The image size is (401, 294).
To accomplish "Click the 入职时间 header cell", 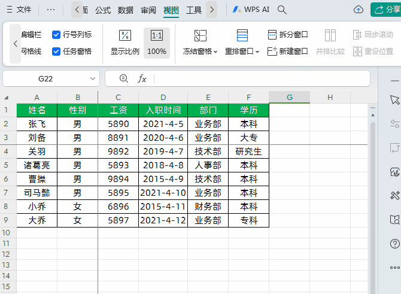I will click(x=163, y=110).
